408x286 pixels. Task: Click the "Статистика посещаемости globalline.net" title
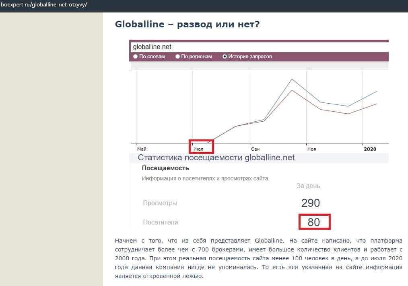pos(216,157)
